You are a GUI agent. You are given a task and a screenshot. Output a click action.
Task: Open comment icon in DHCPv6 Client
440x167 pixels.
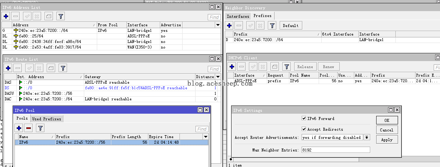tap(275, 67)
